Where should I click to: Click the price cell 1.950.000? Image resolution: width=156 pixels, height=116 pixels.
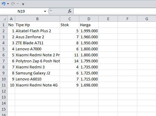click(x=89, y=43)
